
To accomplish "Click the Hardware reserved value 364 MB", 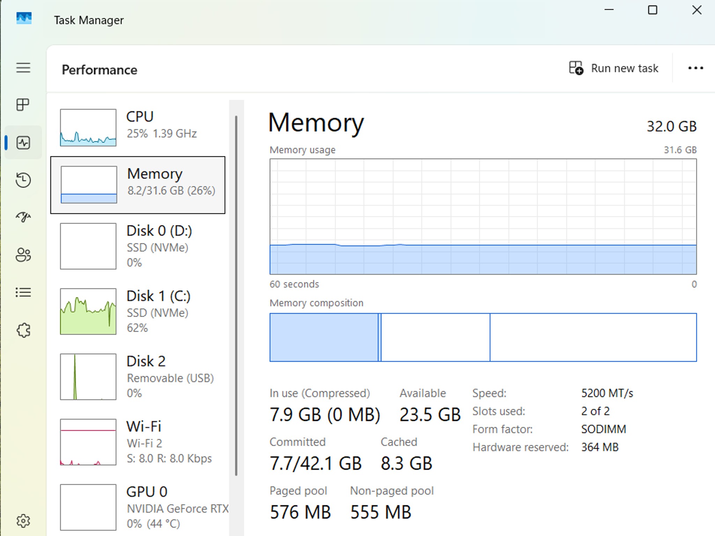I will (x=600, y=447).
